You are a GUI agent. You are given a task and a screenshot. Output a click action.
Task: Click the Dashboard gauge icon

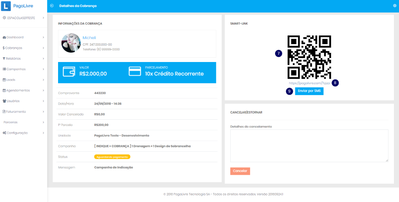(x=4, y=37)
